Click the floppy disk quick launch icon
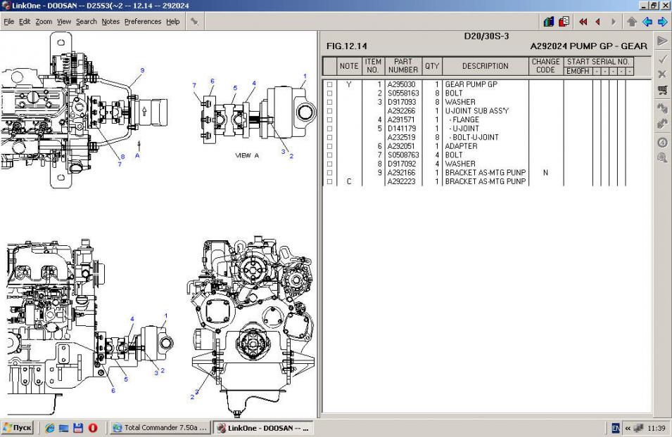The height and width of the screenshot is (437, 672). [x=78, y=428]
